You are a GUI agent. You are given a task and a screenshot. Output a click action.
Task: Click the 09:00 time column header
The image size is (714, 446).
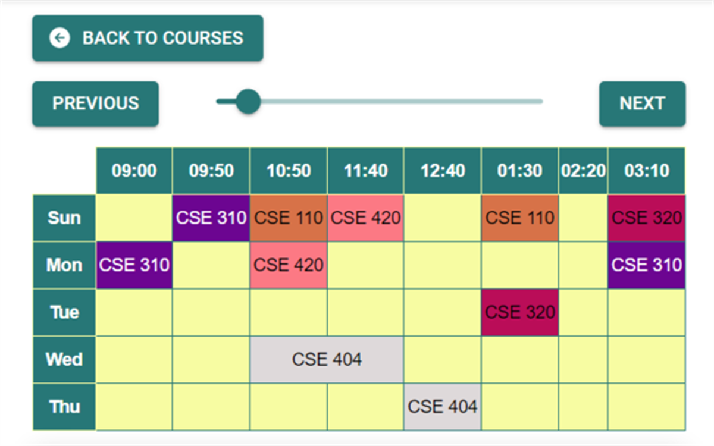point(134,171)
